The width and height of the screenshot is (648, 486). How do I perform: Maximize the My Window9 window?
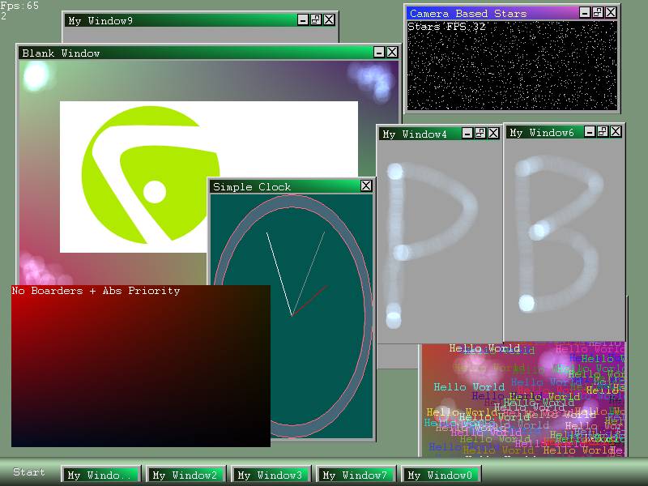316,19
